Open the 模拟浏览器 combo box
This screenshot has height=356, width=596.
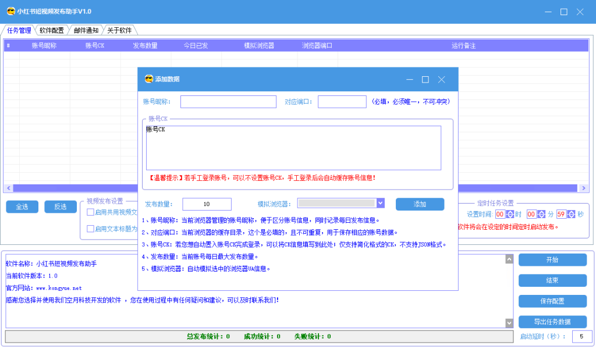pos(341,203)
